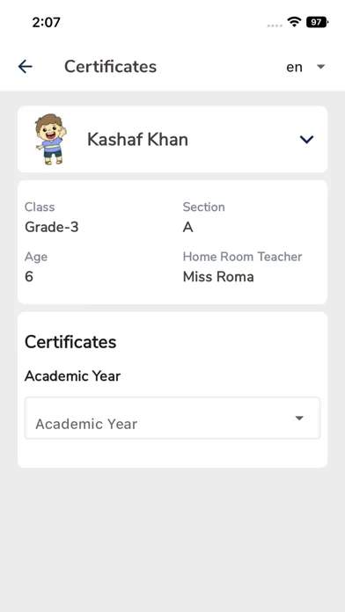
Task: Tap Kashaf Khan's cartoon avatar
Action: click(x=51, y=139)
